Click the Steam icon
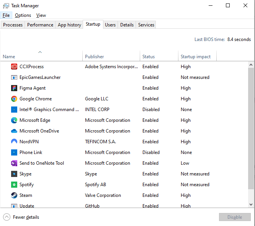Image resolution: width=255 pixels, height=226 pixels. [x=14, y=195]
